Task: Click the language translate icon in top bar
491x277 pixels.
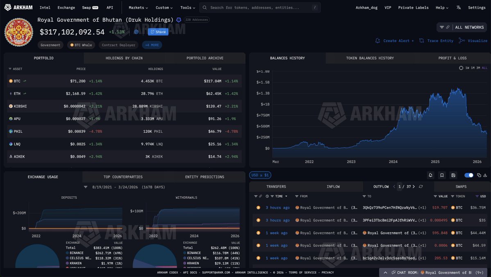Action: (x=459, y=7)
